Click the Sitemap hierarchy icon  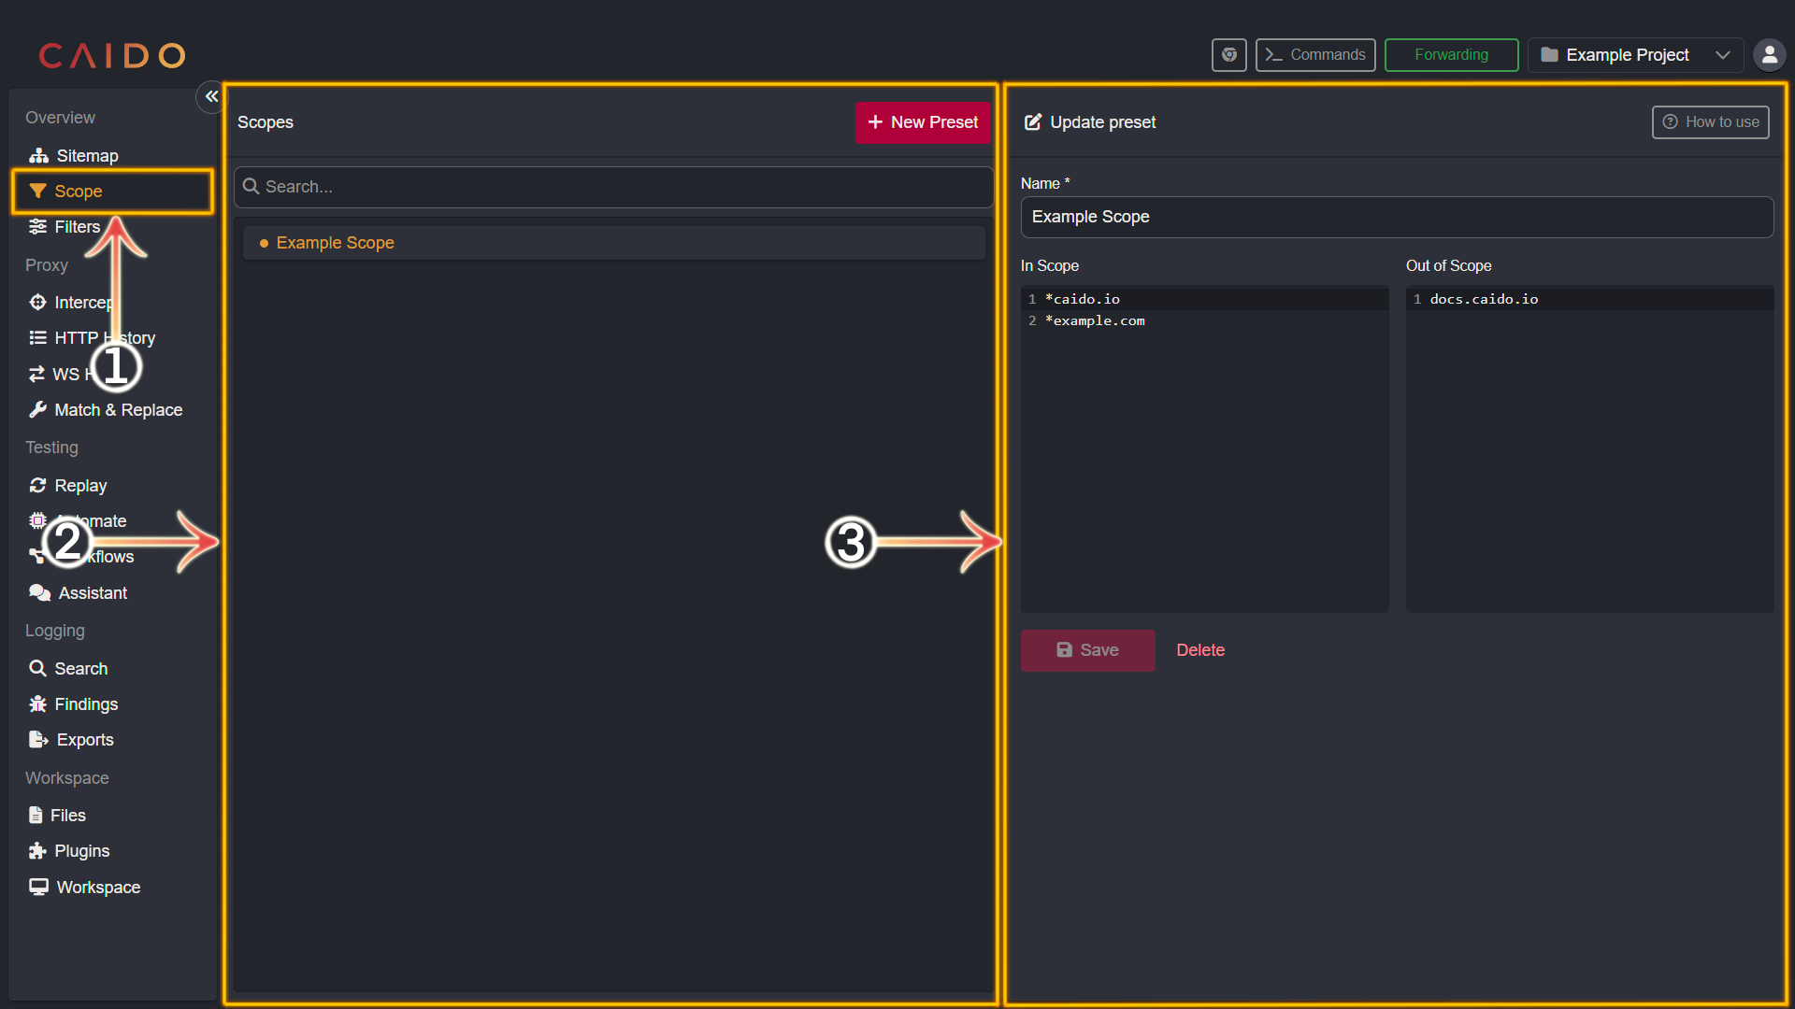click(38, 155)
